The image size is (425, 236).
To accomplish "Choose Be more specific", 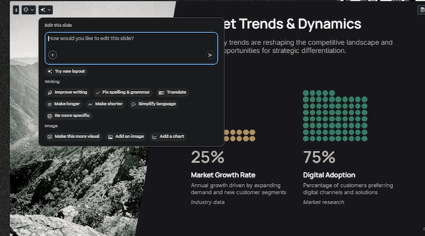I will tap(68, 116).
